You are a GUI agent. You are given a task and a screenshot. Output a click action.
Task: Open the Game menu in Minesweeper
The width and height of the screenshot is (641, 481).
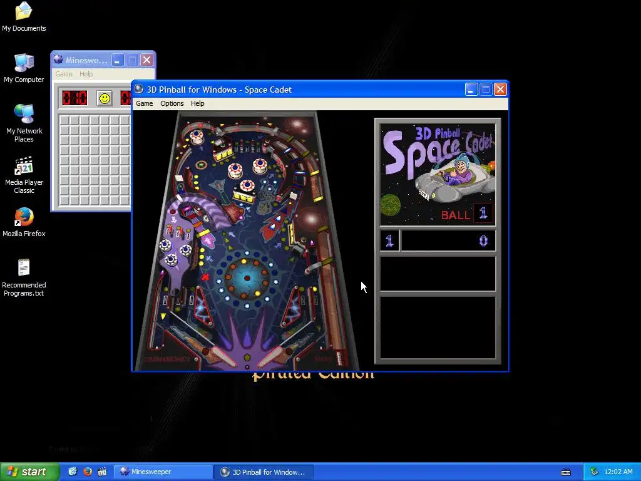[64, 74]
